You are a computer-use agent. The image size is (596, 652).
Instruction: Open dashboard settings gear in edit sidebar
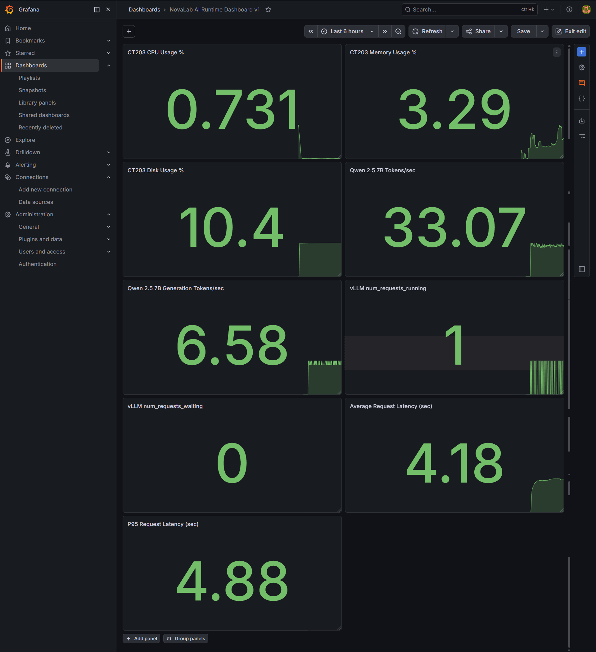coord(581,67)
